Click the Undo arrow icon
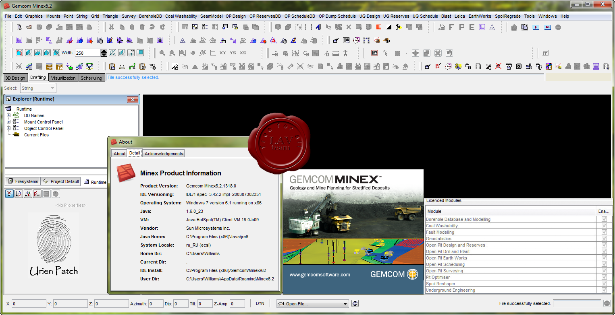 pos(152,27)
